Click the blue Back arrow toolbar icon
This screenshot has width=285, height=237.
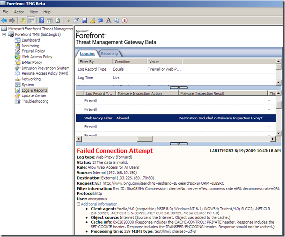pos(4,21)
